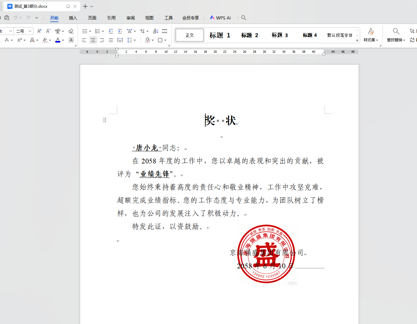Toggle align right
This screenshot has height=324, width=417.
click(102, 40)
